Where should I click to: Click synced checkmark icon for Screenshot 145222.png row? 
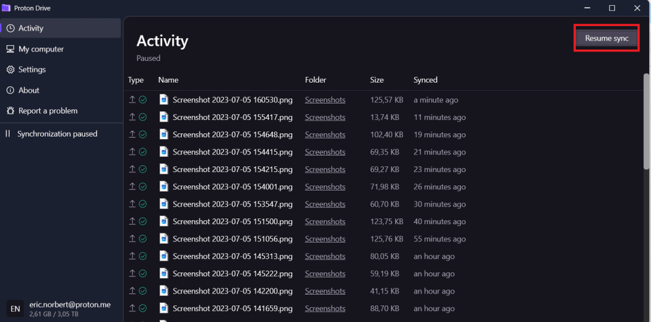click(143, 274)
